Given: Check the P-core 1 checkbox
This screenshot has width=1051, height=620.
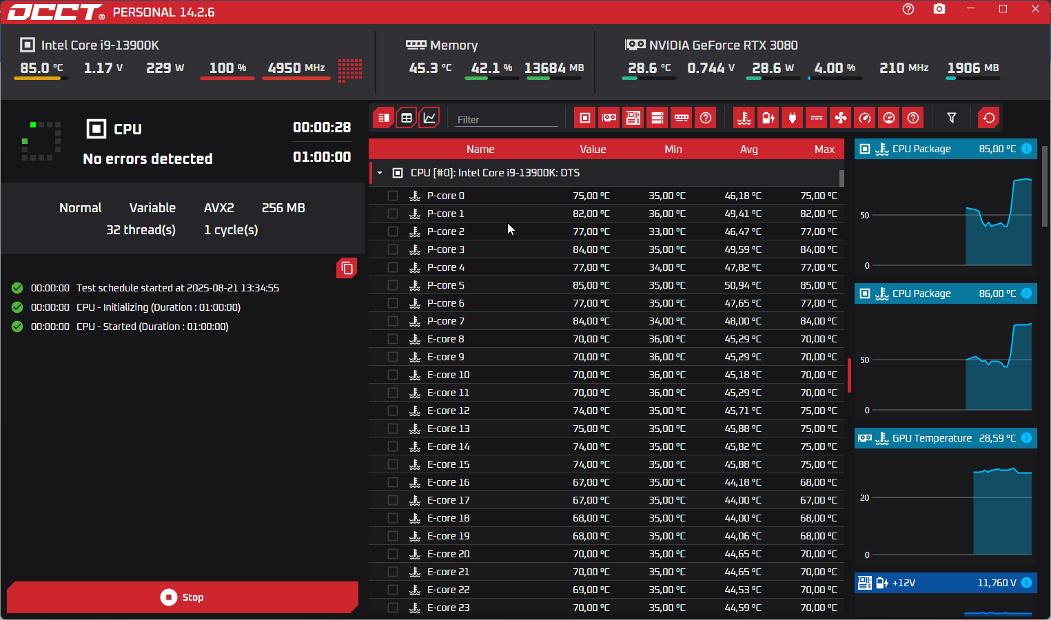Looking at the screenshot, I should pos(393,214).
